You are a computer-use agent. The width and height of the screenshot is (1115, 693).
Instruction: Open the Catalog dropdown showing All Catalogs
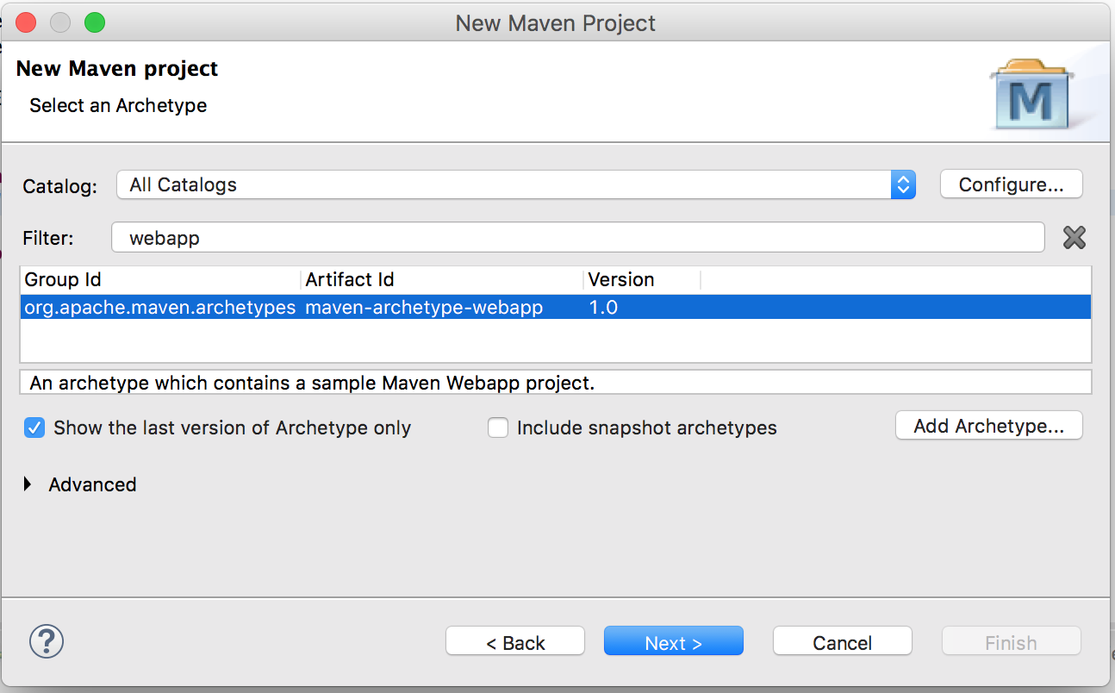(515, 184)
